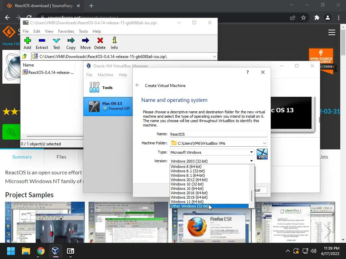The width and height of the screenshot is (346, 259).
Task: Open the 7-Zip Edit menu
Action: coord(36,31)
